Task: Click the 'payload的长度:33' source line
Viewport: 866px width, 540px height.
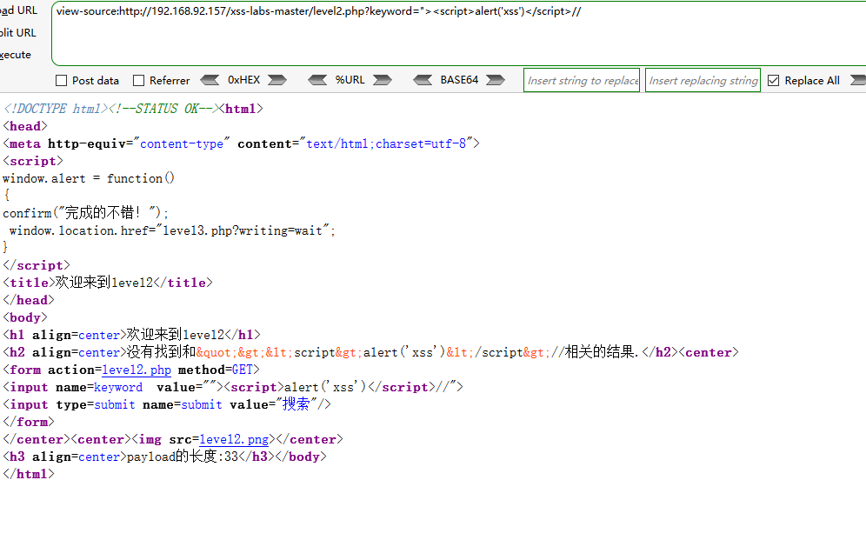Action: (x=164, y=456)
